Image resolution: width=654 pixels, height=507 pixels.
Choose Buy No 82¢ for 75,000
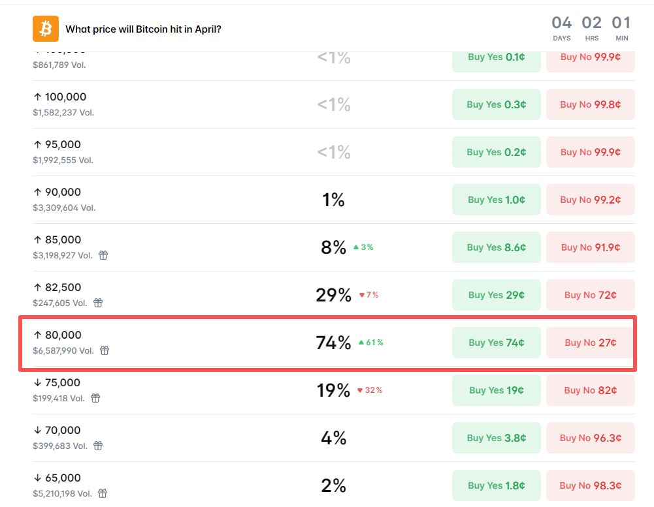click(590, 390)
